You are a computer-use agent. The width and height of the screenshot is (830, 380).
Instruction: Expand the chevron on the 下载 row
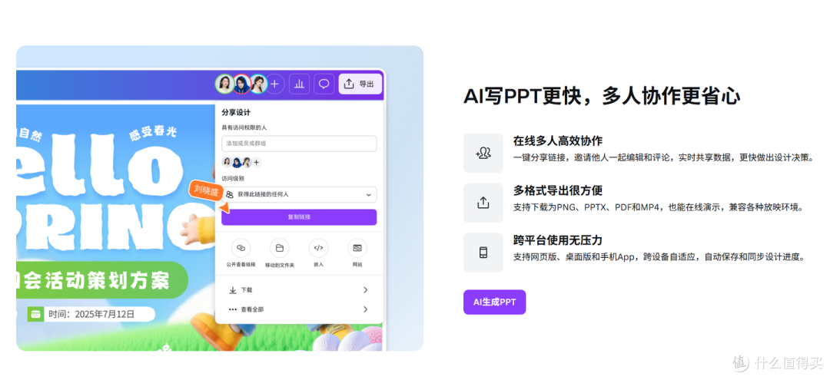(365, 290)
